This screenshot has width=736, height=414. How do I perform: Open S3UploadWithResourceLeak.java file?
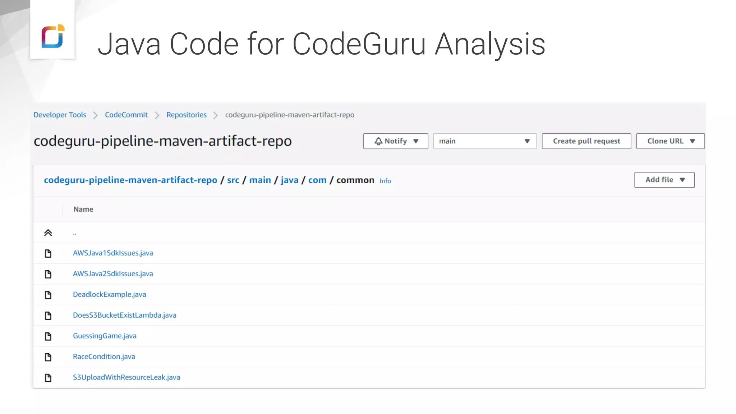pyautogui.click(x=126, y=377)
